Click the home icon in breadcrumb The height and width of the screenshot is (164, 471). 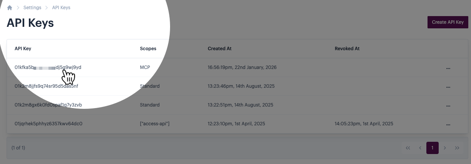coord(10,8)
